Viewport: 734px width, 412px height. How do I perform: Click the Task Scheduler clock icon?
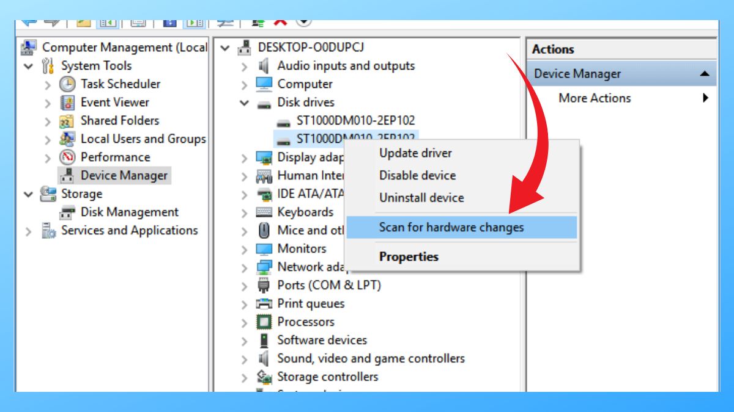[67, 84]
